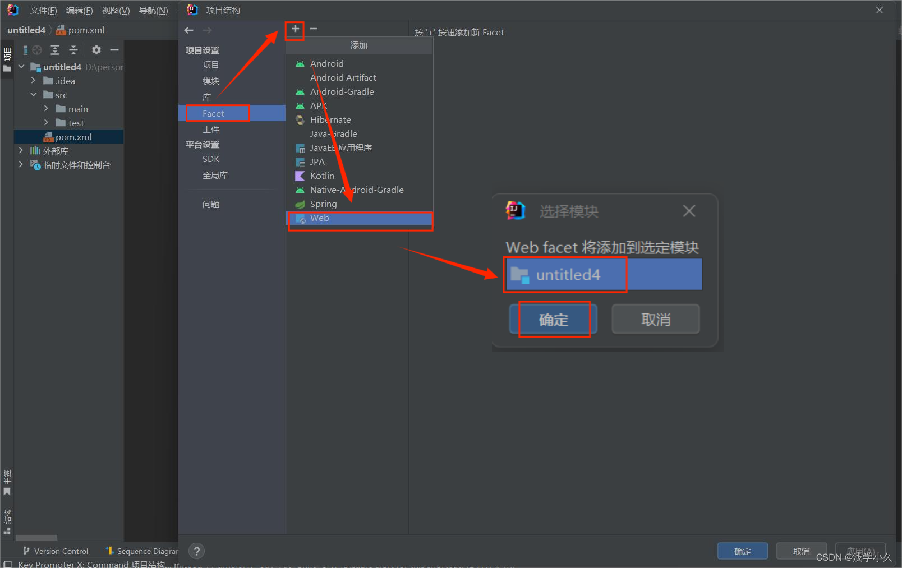Expand the test folder

(x=46, y=123)
